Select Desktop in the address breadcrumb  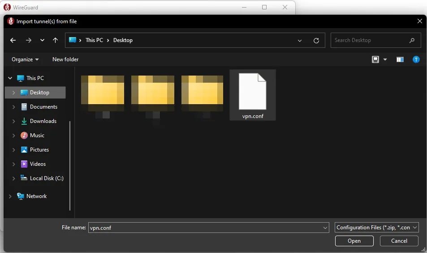click(x=123, y=40)
